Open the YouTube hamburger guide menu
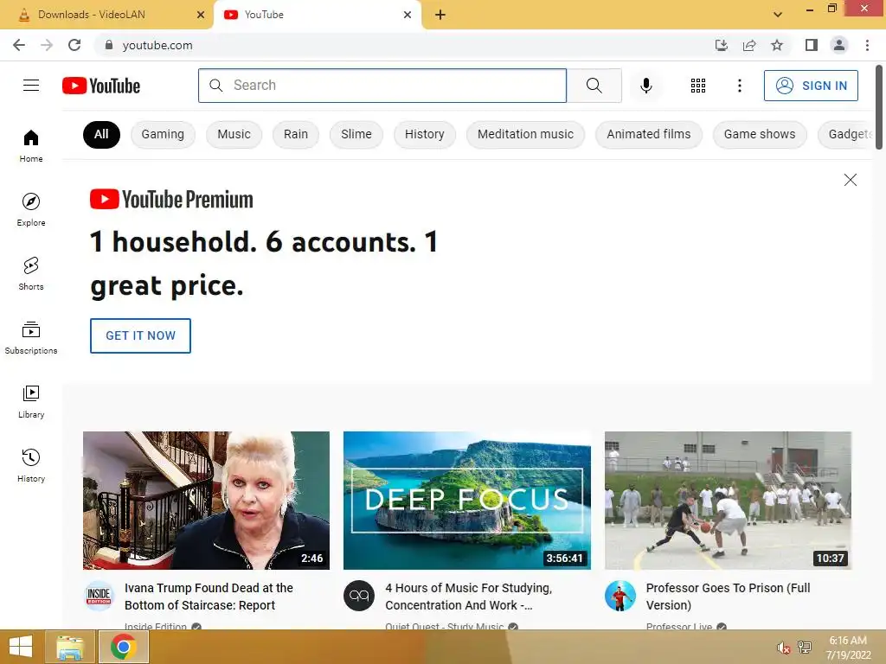886x664 pixels. (x=31, y=86)
